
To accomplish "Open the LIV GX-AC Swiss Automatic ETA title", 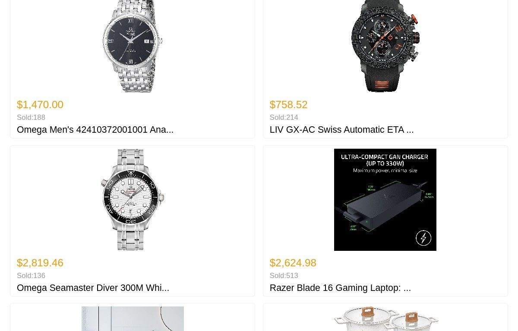I will (341, 130).
